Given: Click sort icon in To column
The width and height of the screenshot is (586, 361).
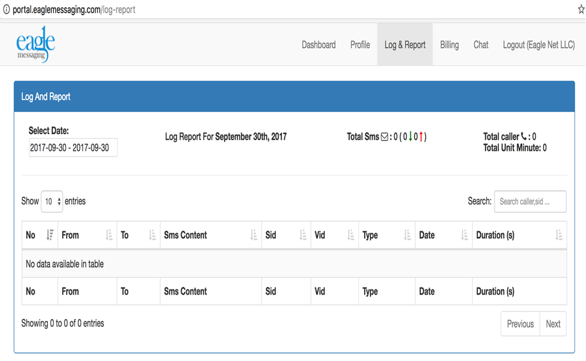Looking at the screenshot, I should 152,235.
